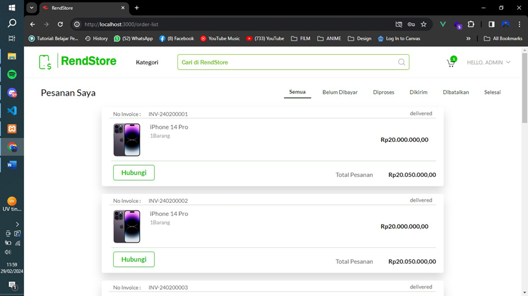Open Spotify from taskbar
This screenshot has width=528, height=296.
pyautogui.click(x=12, y=74)
